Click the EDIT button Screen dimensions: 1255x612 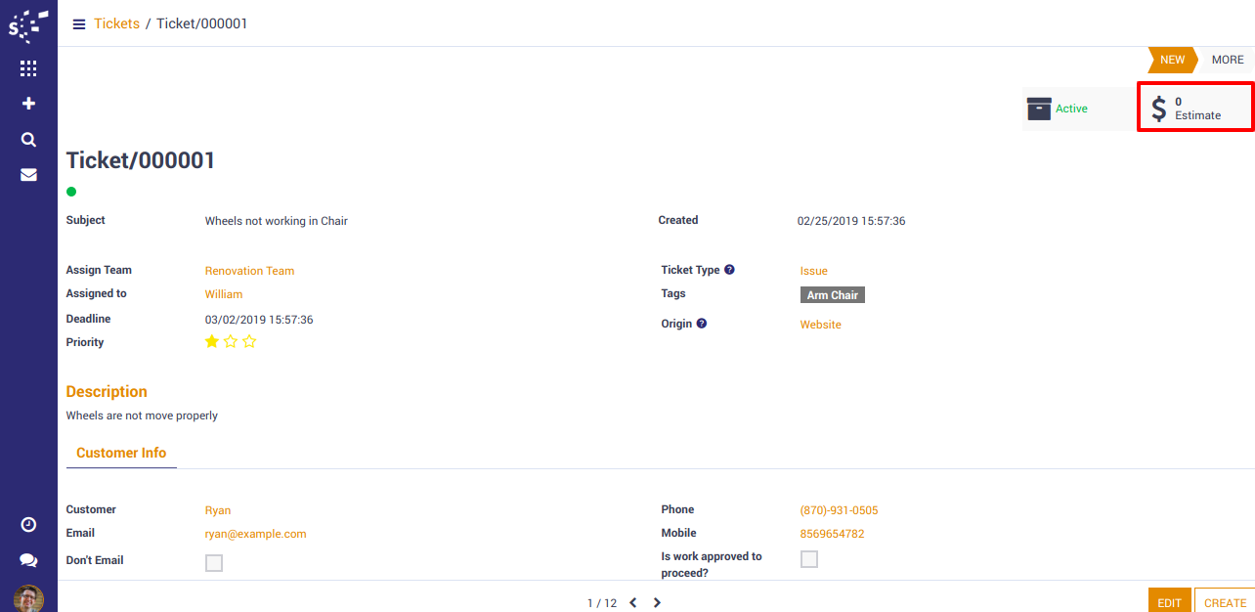1169,602
